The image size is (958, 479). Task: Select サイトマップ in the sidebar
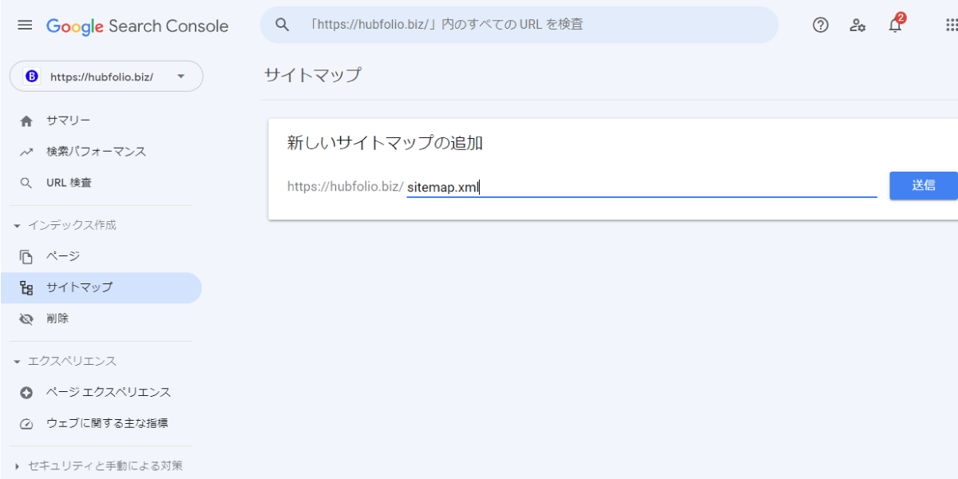point(101,287)
